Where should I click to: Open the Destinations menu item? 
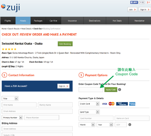[95, 21]
